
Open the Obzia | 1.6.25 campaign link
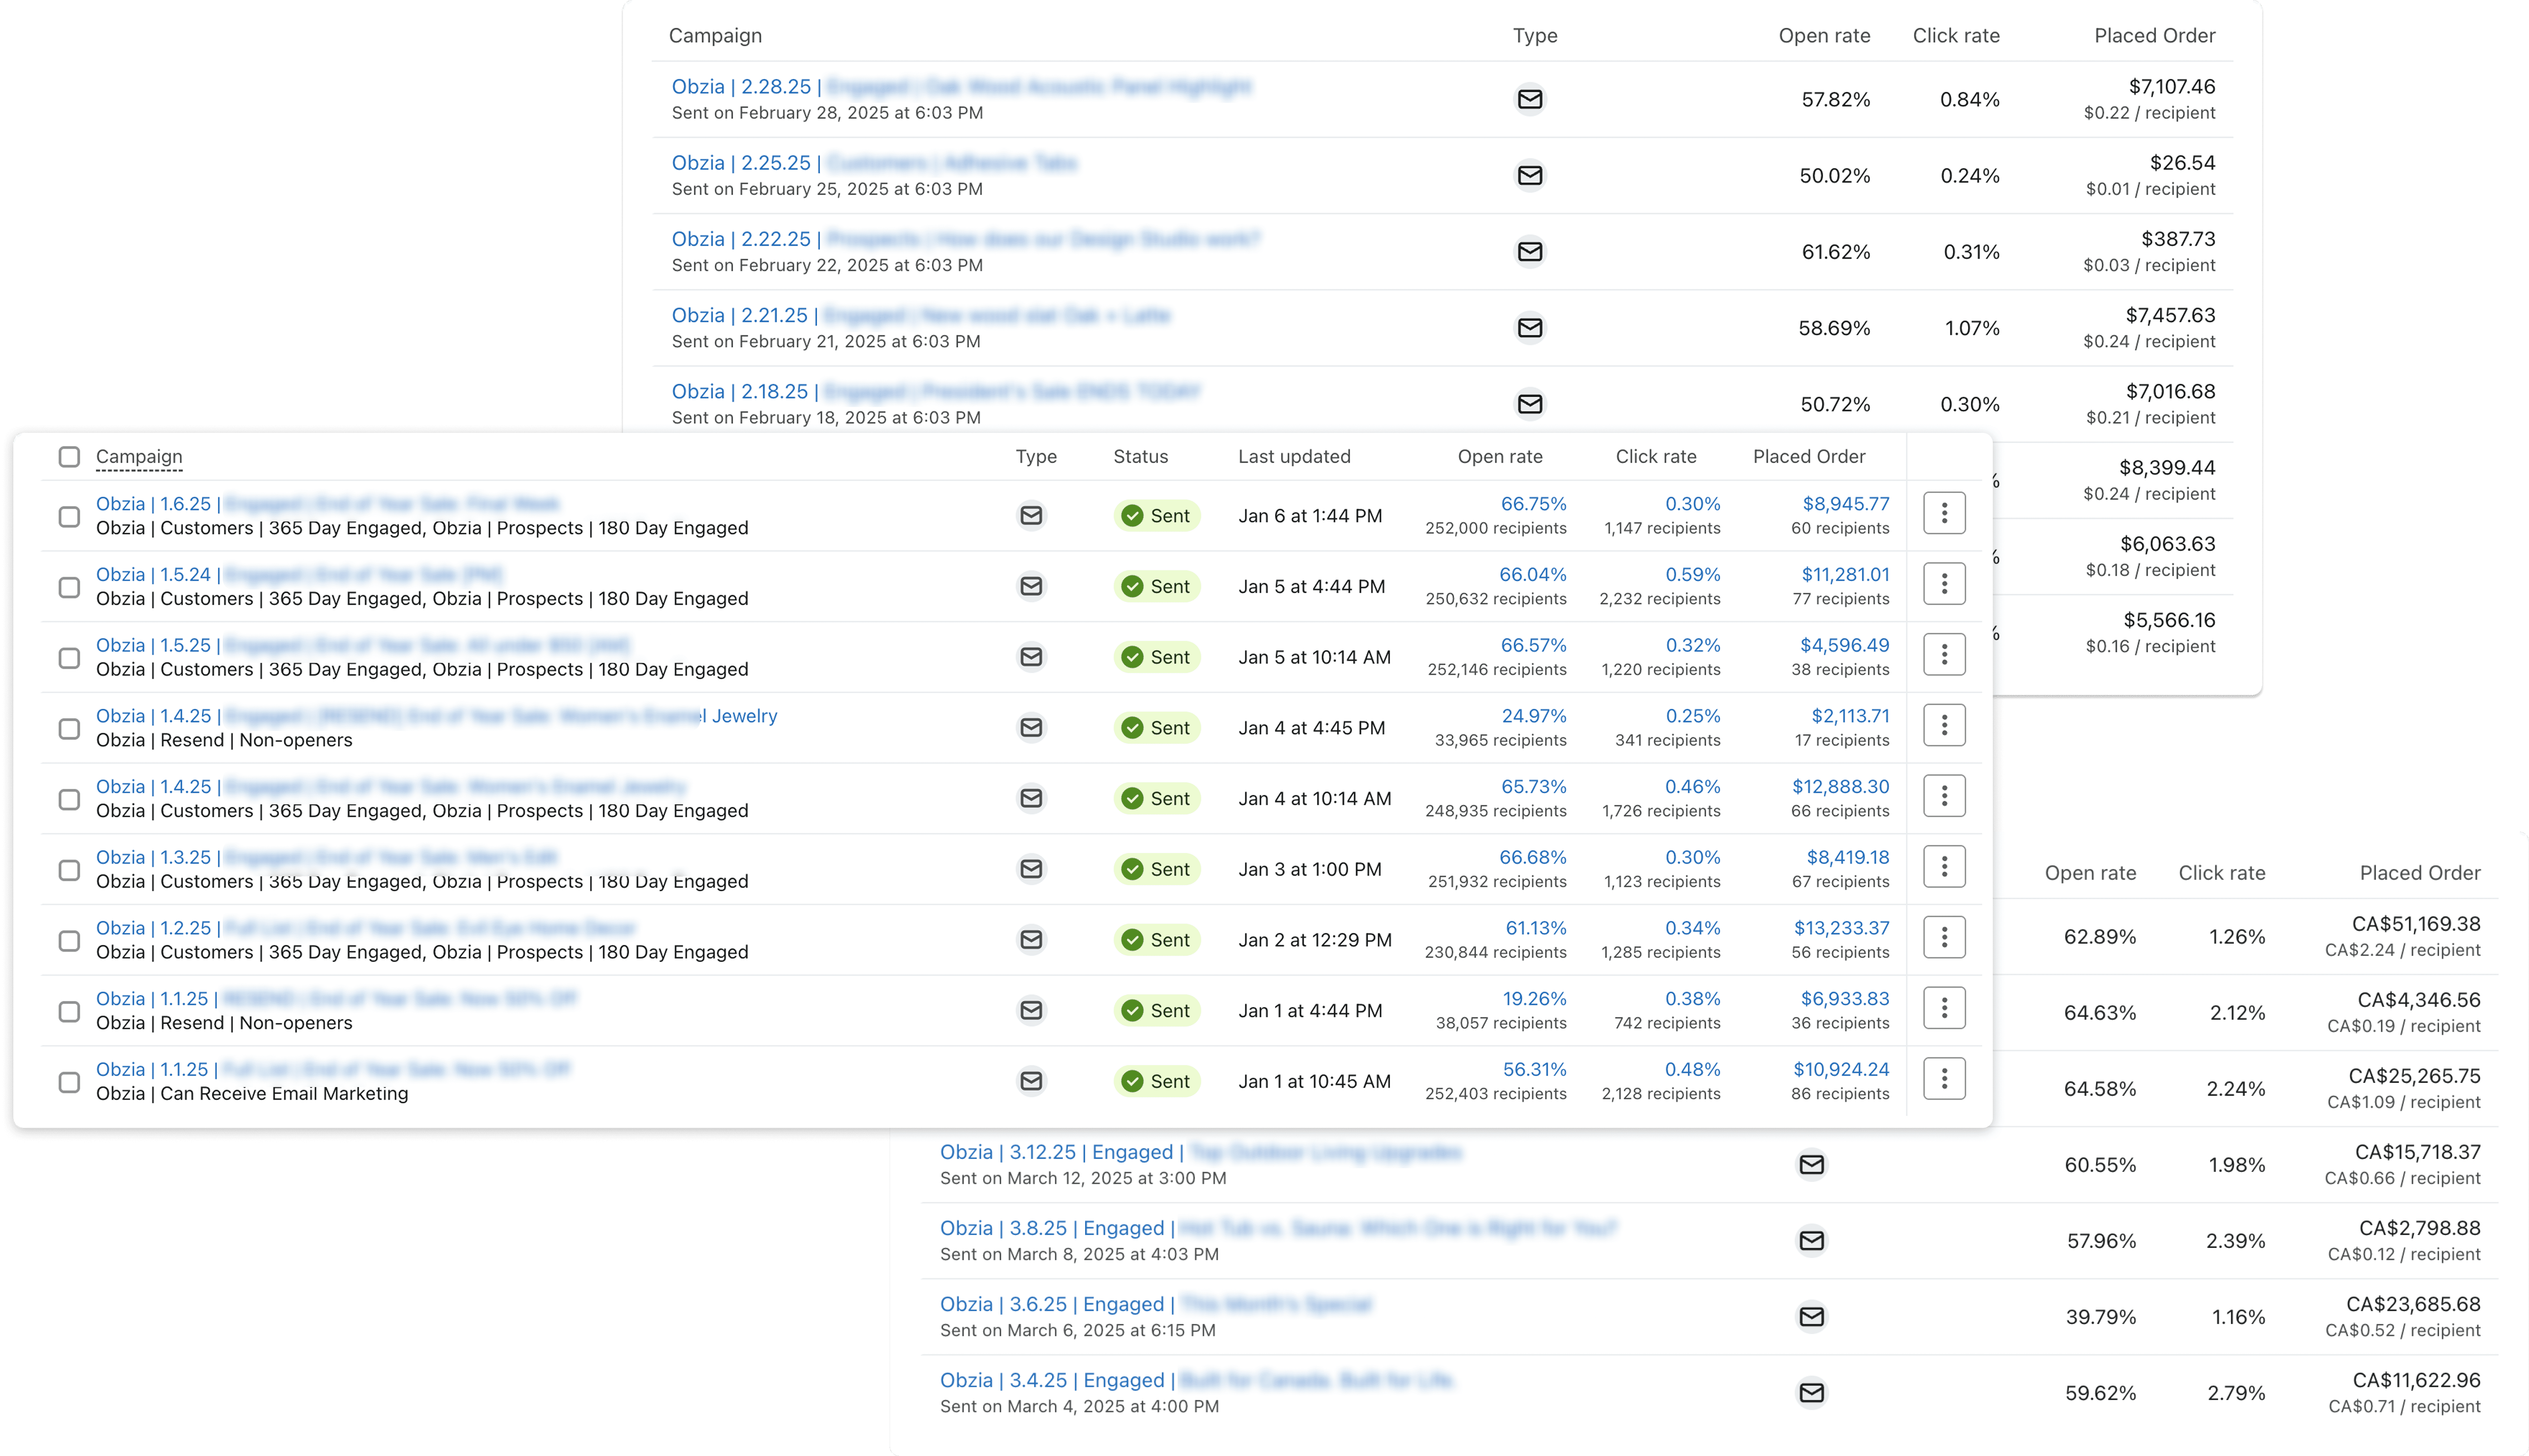(x=328, y=504)
